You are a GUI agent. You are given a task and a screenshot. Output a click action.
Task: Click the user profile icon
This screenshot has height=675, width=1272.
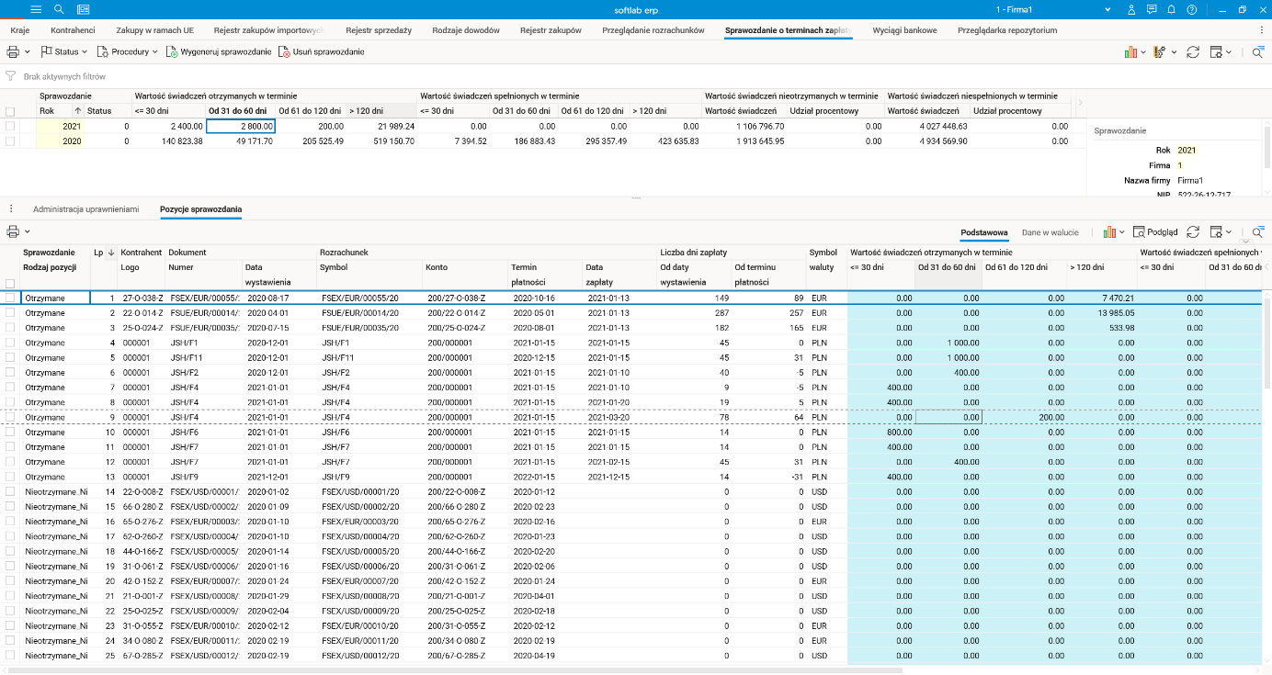click(x=1130, y=9)
